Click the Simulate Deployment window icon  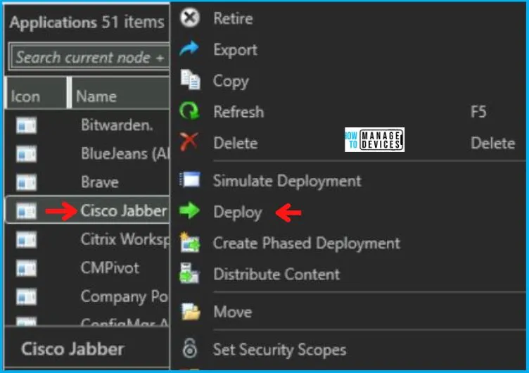[190, 179]
